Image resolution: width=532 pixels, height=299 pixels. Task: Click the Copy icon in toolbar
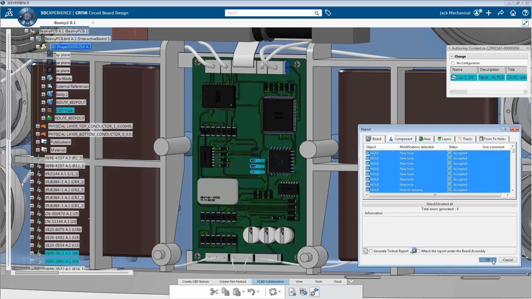226,292
